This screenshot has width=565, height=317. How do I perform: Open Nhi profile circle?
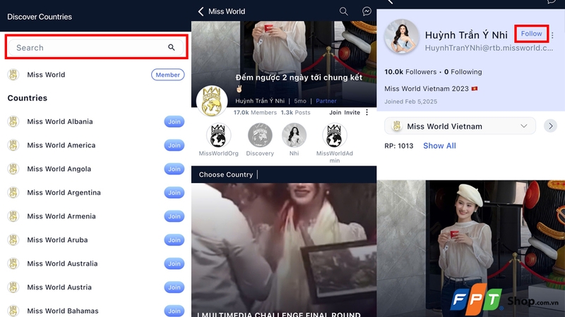294,135
